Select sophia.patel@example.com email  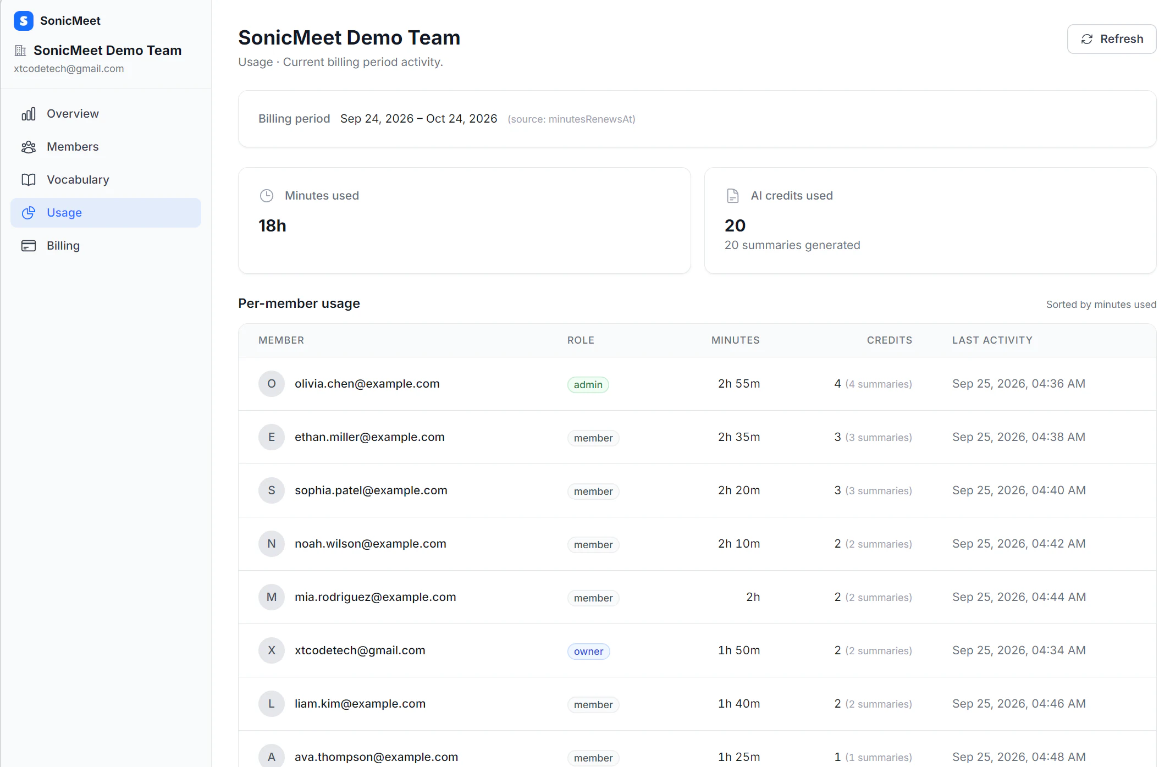(371, 490)
